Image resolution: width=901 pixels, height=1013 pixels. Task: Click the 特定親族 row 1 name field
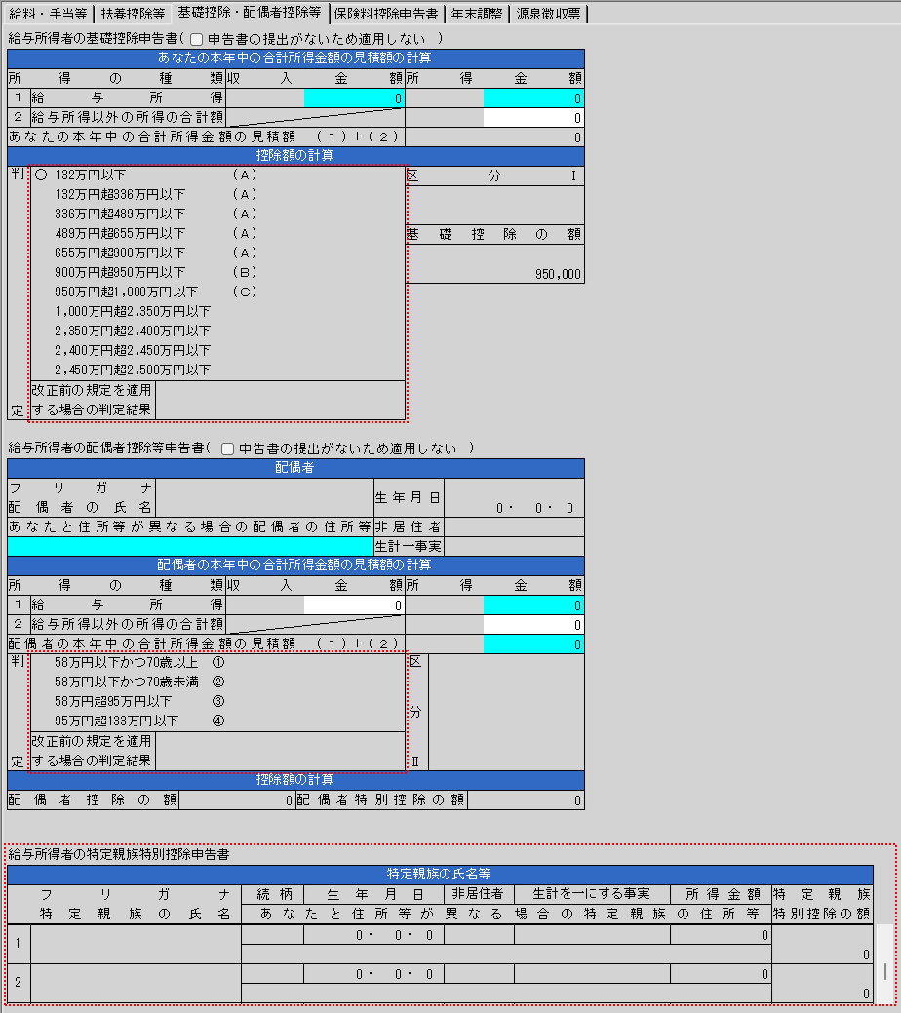136,944
